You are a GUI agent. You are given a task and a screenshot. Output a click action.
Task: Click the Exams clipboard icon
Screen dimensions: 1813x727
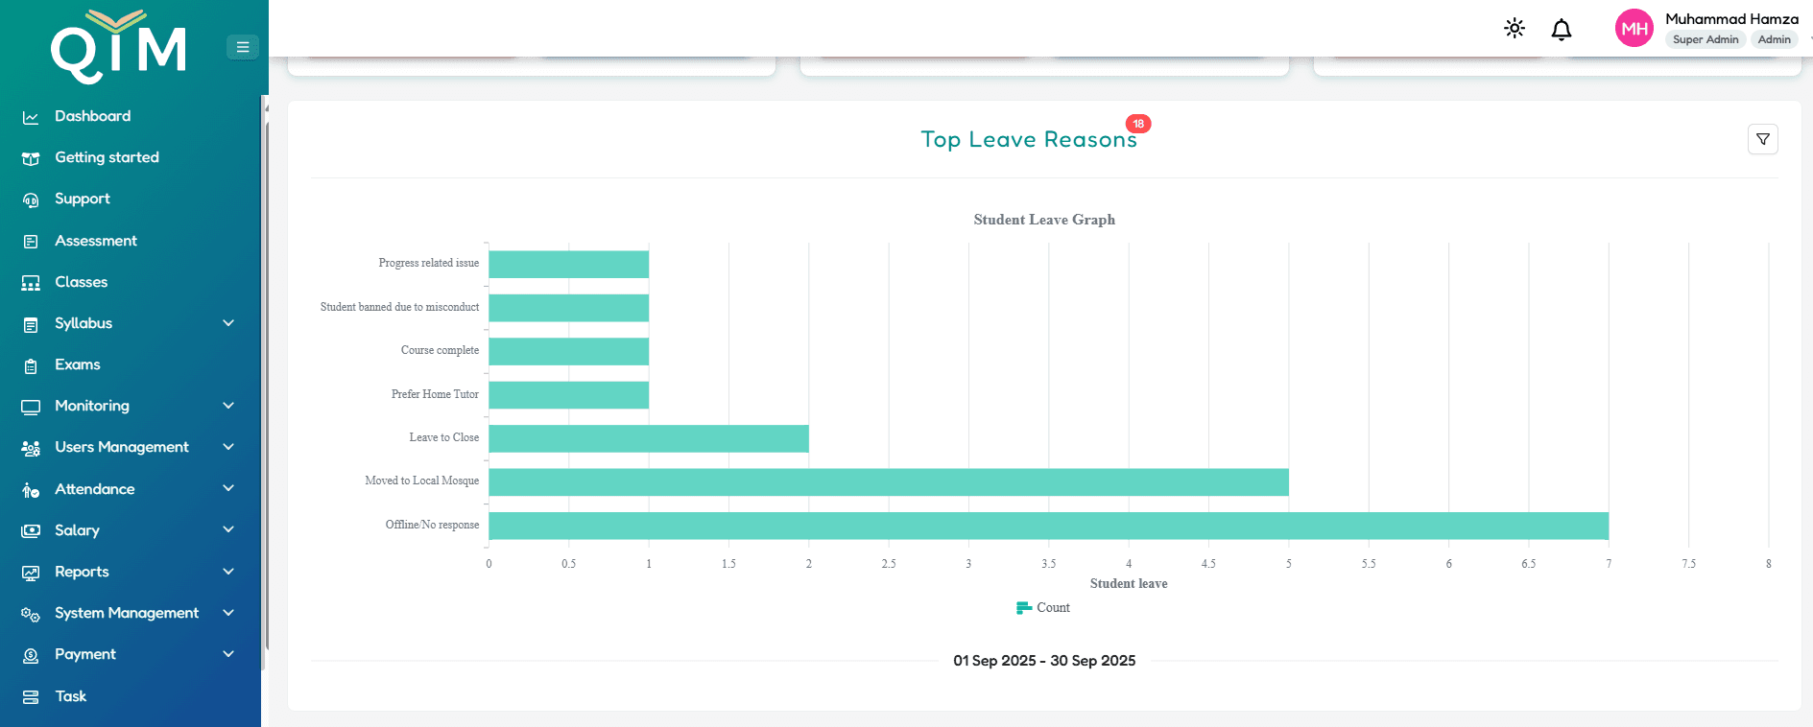tap(31, 365)
